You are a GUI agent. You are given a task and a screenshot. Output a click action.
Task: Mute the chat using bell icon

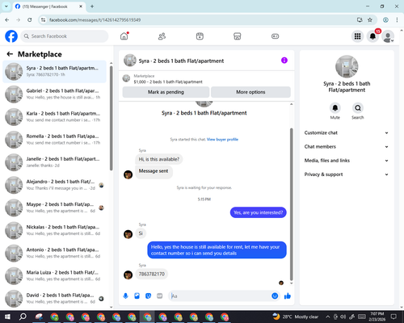pyautogui.click(x=335, y=108)
